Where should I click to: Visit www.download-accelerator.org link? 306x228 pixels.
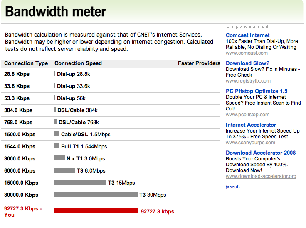[x=261, y=176]
